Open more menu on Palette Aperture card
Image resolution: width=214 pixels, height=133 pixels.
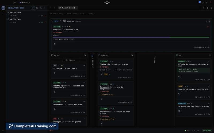pos(84,83)
